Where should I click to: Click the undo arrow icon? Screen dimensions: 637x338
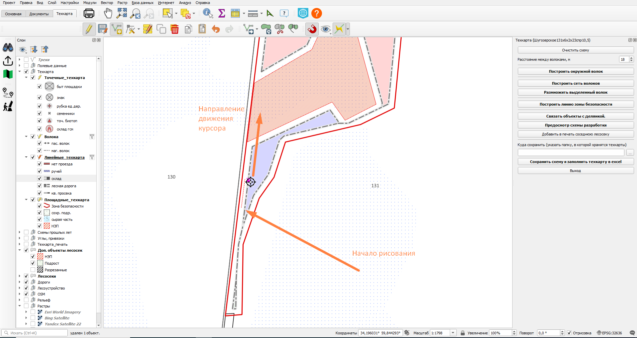(216, 29)
